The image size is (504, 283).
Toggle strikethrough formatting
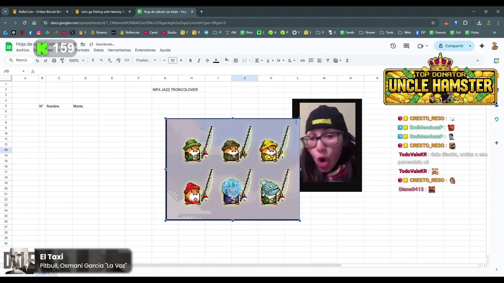tap(207, 61)
